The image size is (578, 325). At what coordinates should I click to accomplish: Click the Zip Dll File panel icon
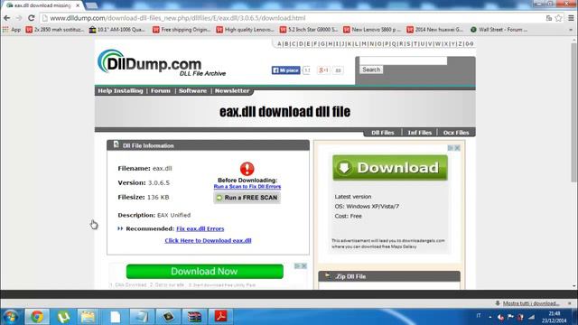pos(327,275)
